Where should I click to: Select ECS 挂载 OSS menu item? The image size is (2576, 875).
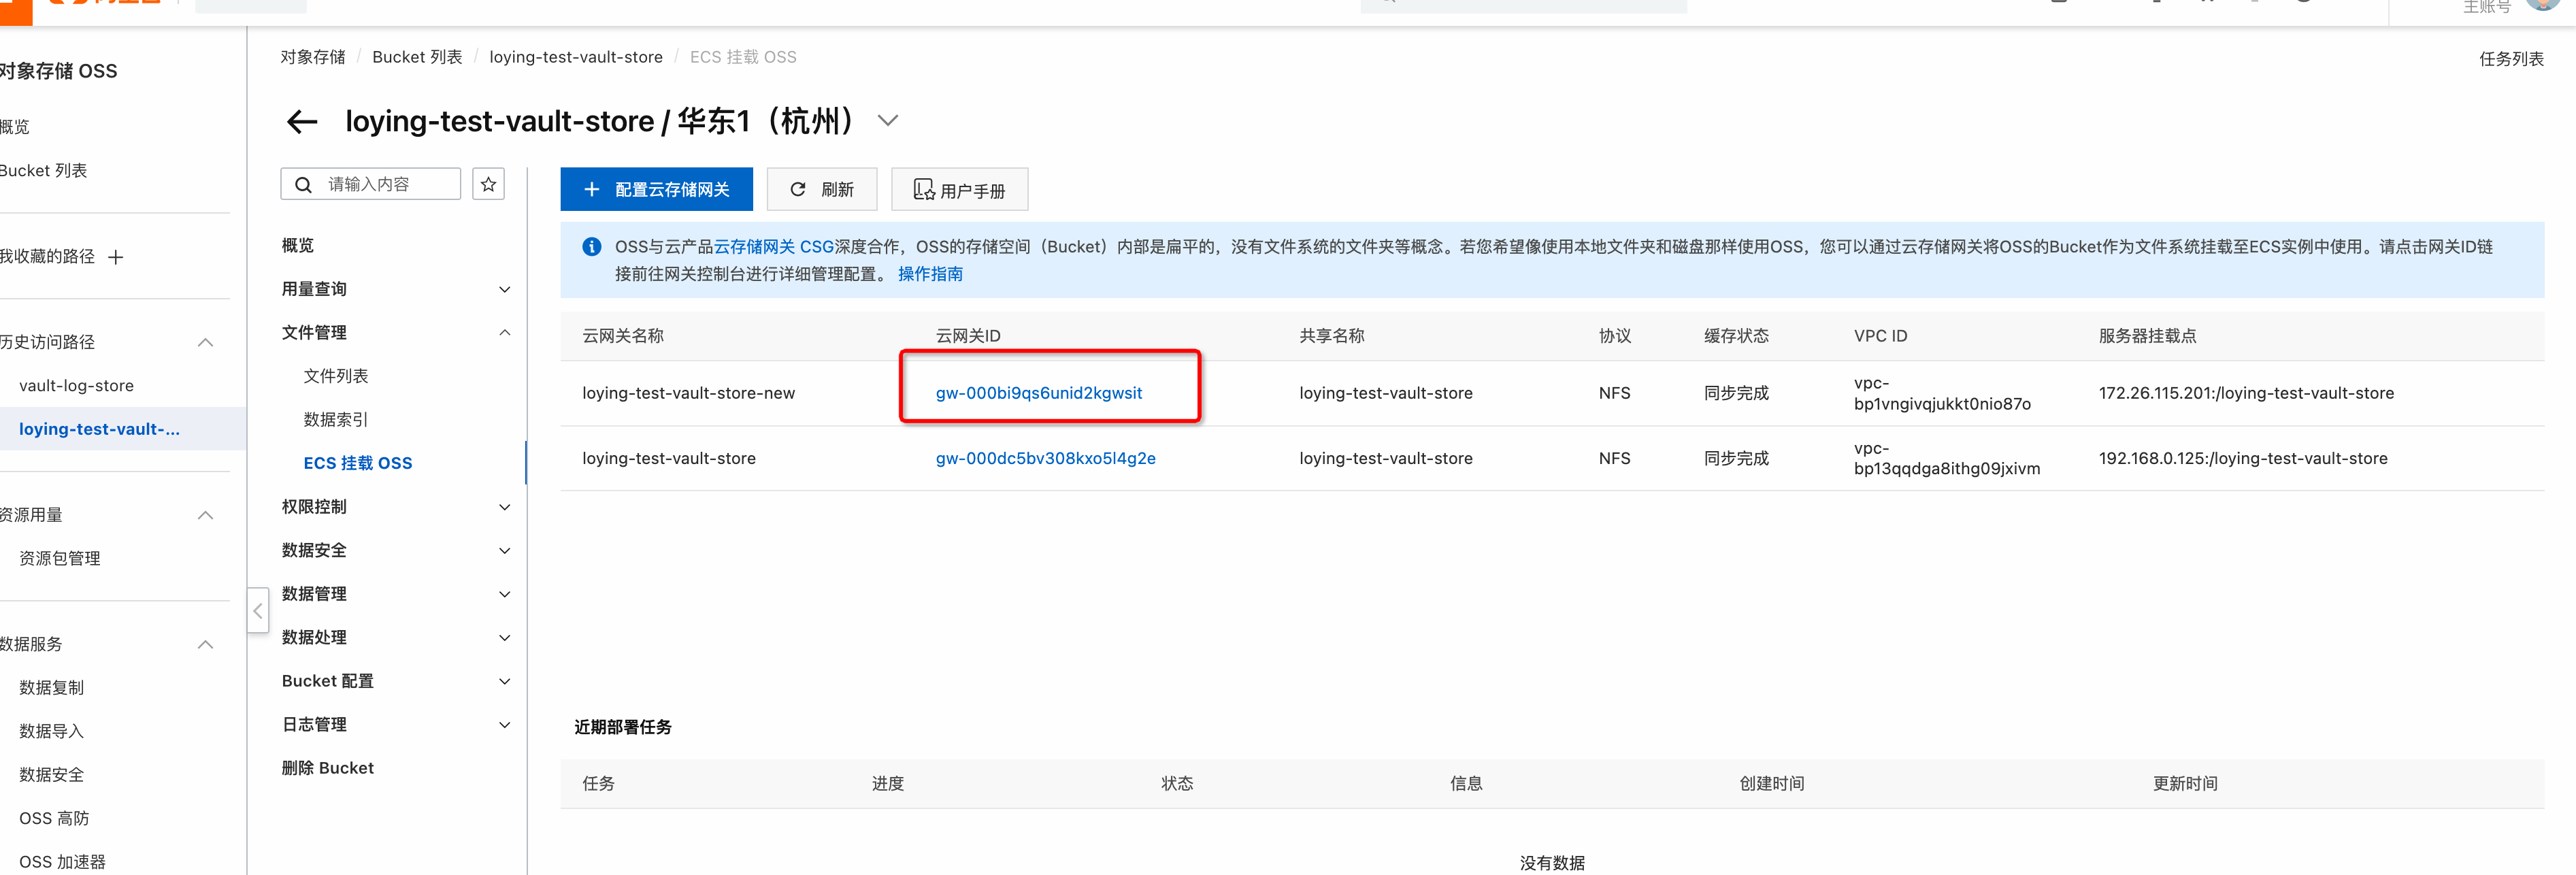[x=358, y=463]
